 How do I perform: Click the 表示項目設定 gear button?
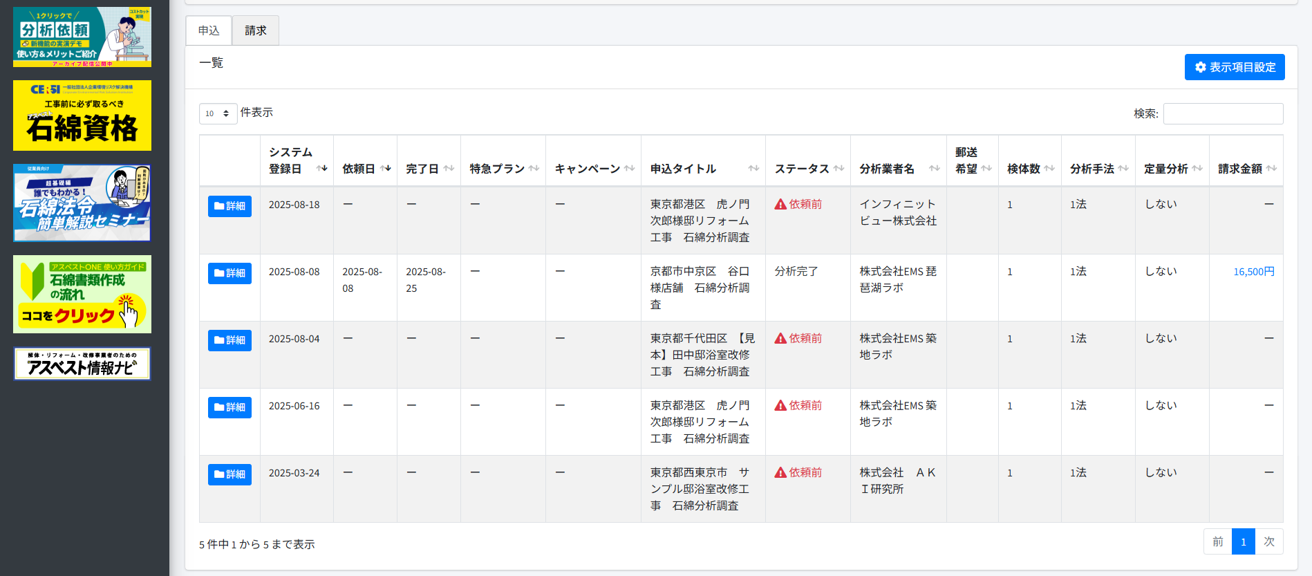1234,67
